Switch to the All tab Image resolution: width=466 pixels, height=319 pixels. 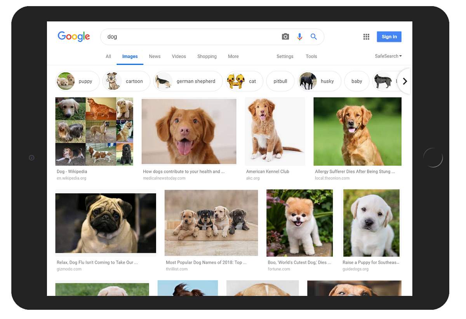[108, 56]
